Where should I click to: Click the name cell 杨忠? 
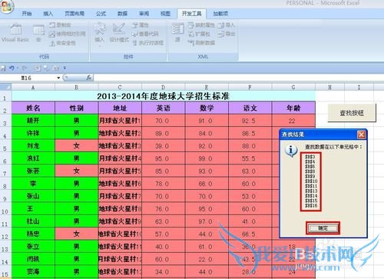tap(33, 234)
